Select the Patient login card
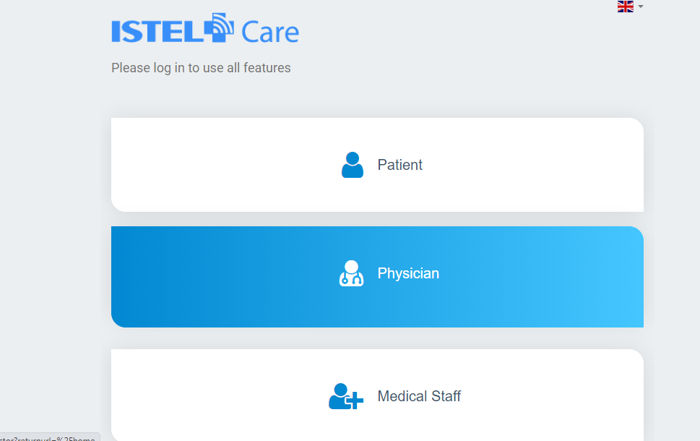 point(377,165)
